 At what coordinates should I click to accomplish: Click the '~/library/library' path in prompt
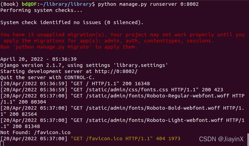click(x=66, y=4)
